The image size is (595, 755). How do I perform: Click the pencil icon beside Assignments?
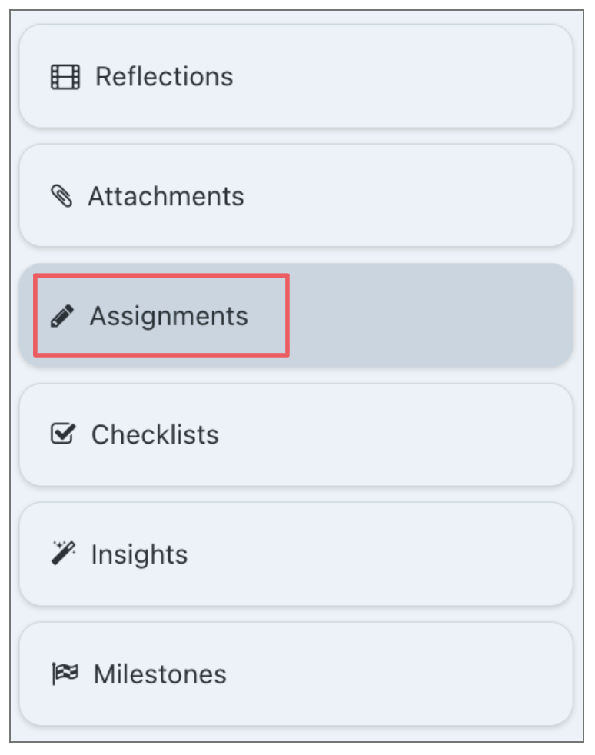coord(62,316)
